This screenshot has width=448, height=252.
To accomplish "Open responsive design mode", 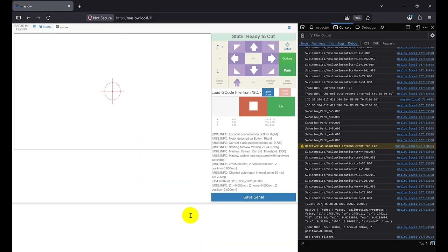I will click(418, 27).
